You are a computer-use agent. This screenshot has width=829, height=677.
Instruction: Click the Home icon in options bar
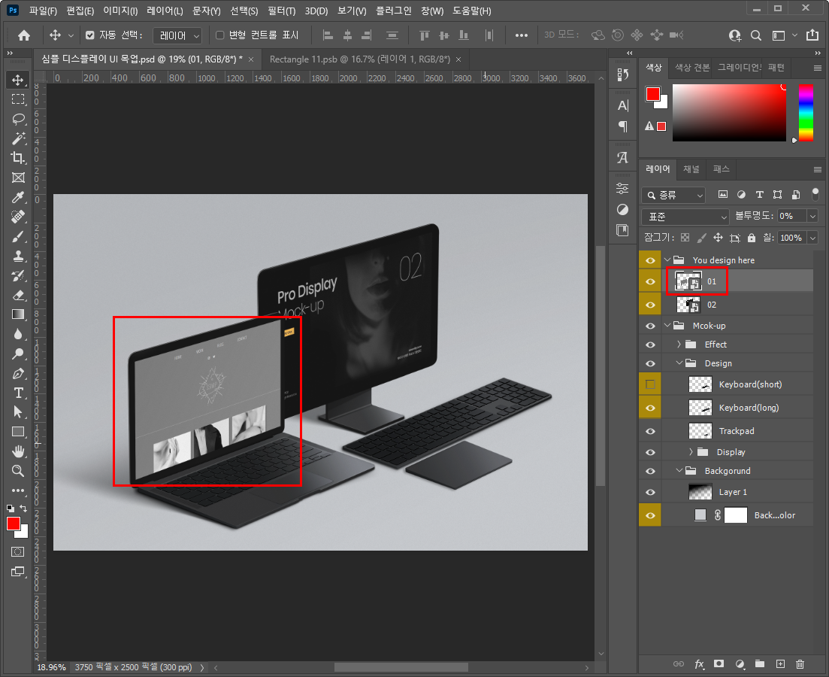pyautogui.click(x=24, y=35)
